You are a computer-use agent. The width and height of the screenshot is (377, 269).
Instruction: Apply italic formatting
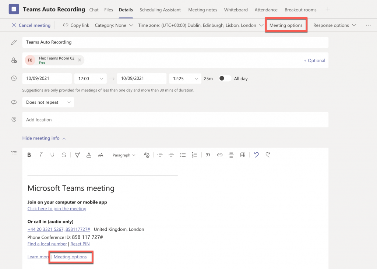click(x=40, y=155)
